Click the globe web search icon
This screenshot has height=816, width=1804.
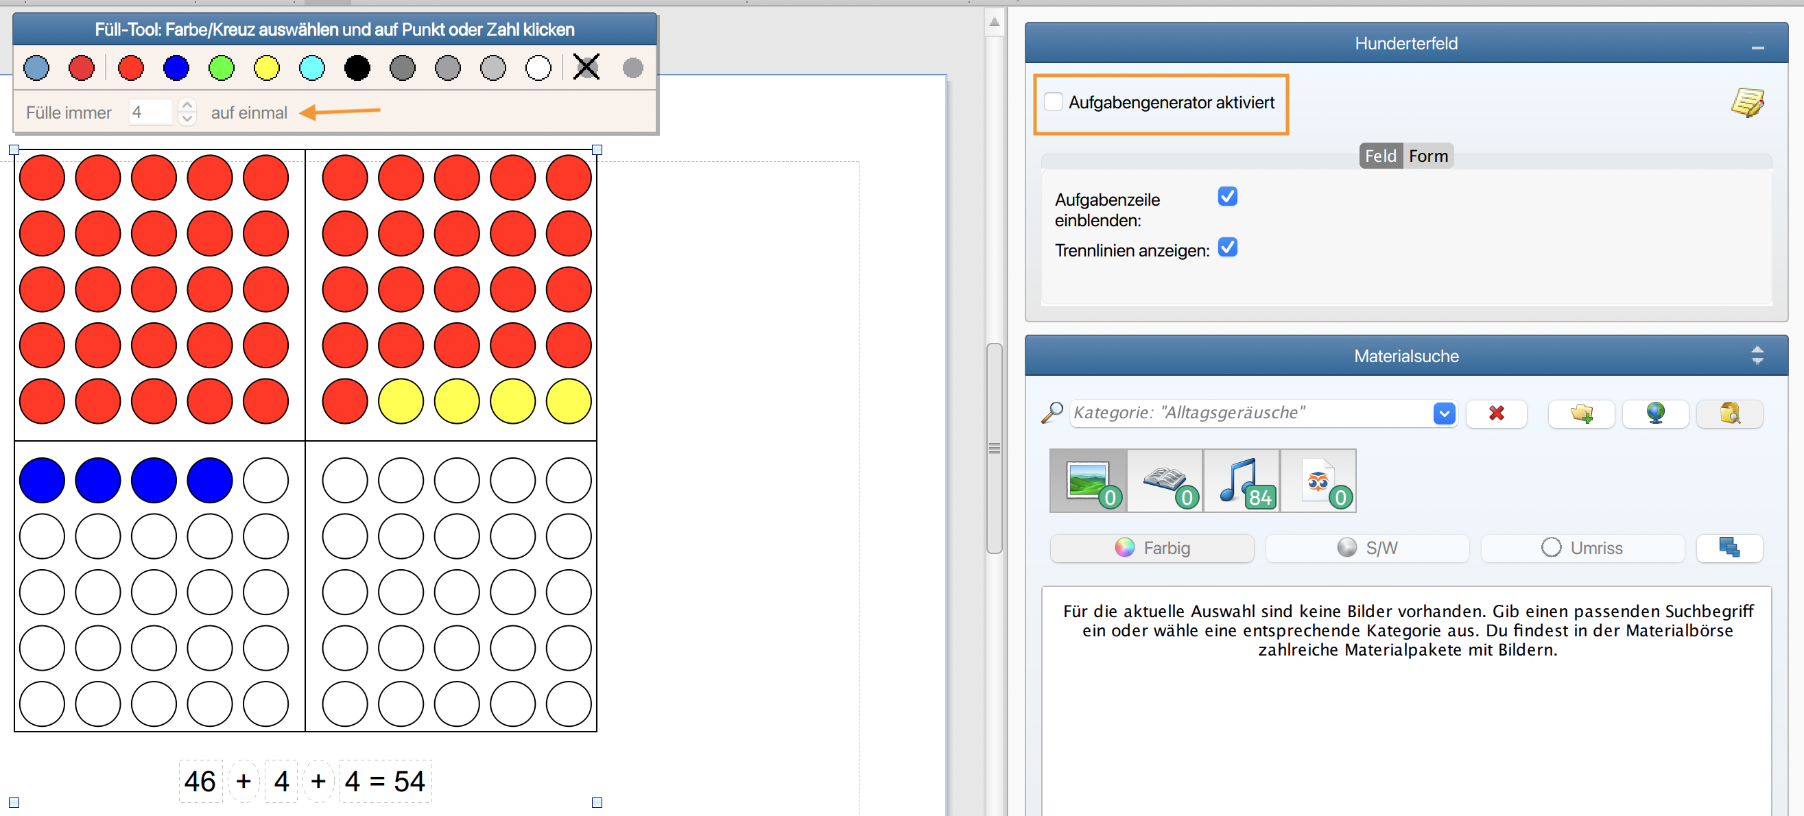[1655, 413]
